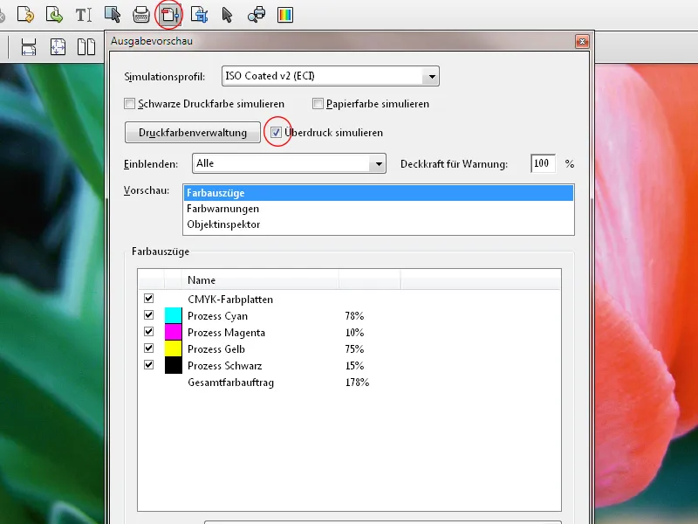Image resolution: width=698 pixels, height=524 pixels.
Task: Select the Typewriter tool icon
Action: (141, 15)
